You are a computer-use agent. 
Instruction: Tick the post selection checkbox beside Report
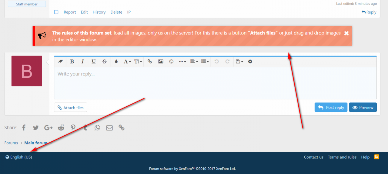[x=56, y=12]
